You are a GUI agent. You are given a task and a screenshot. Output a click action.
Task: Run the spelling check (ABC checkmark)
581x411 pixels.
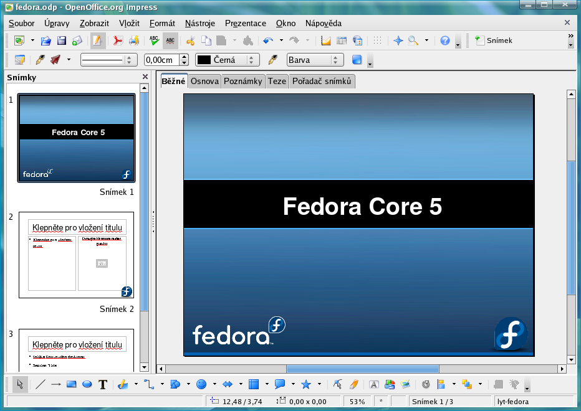point(154,40)
